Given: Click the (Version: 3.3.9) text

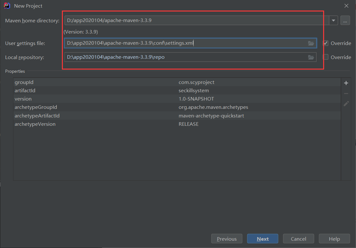Looking at the screenshot, I should [x=81, y=32].
